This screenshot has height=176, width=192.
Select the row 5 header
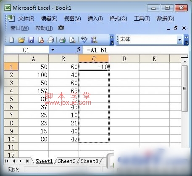click(x=11, y=99)
